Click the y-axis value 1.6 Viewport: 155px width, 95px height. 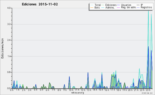click(x=9, y=56)
